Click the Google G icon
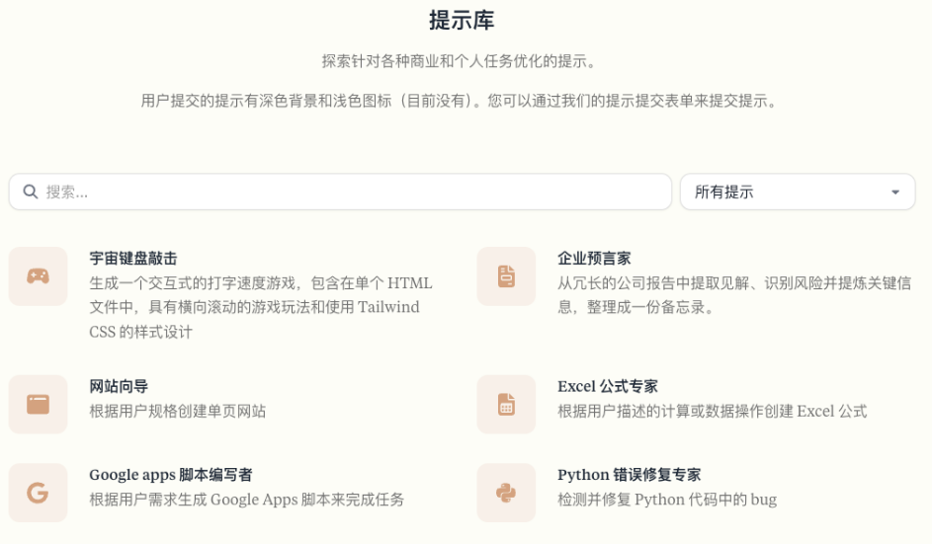 [38, 493]
